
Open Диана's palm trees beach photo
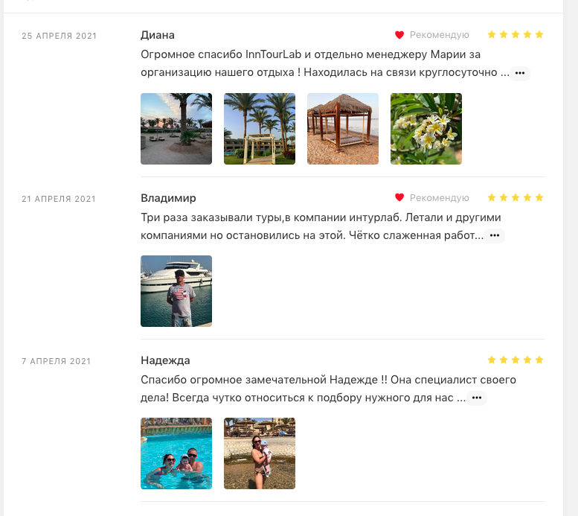coord(176,129)
